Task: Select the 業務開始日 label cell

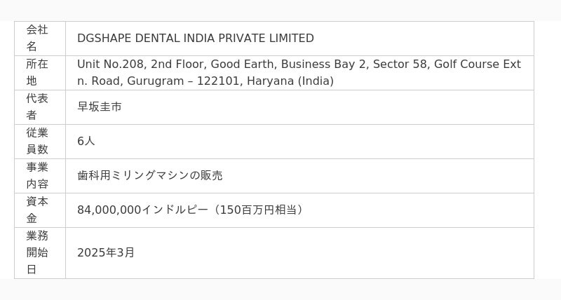Action: pos(40,253)
